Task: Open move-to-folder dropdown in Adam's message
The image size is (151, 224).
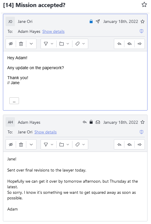Action: point(64,145)
